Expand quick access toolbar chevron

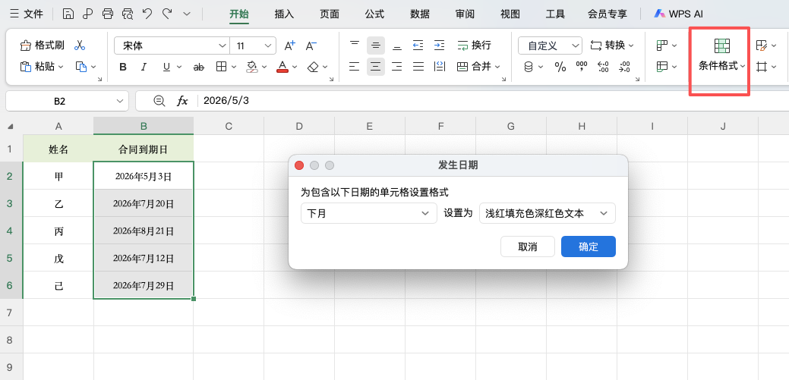[187, 14]
